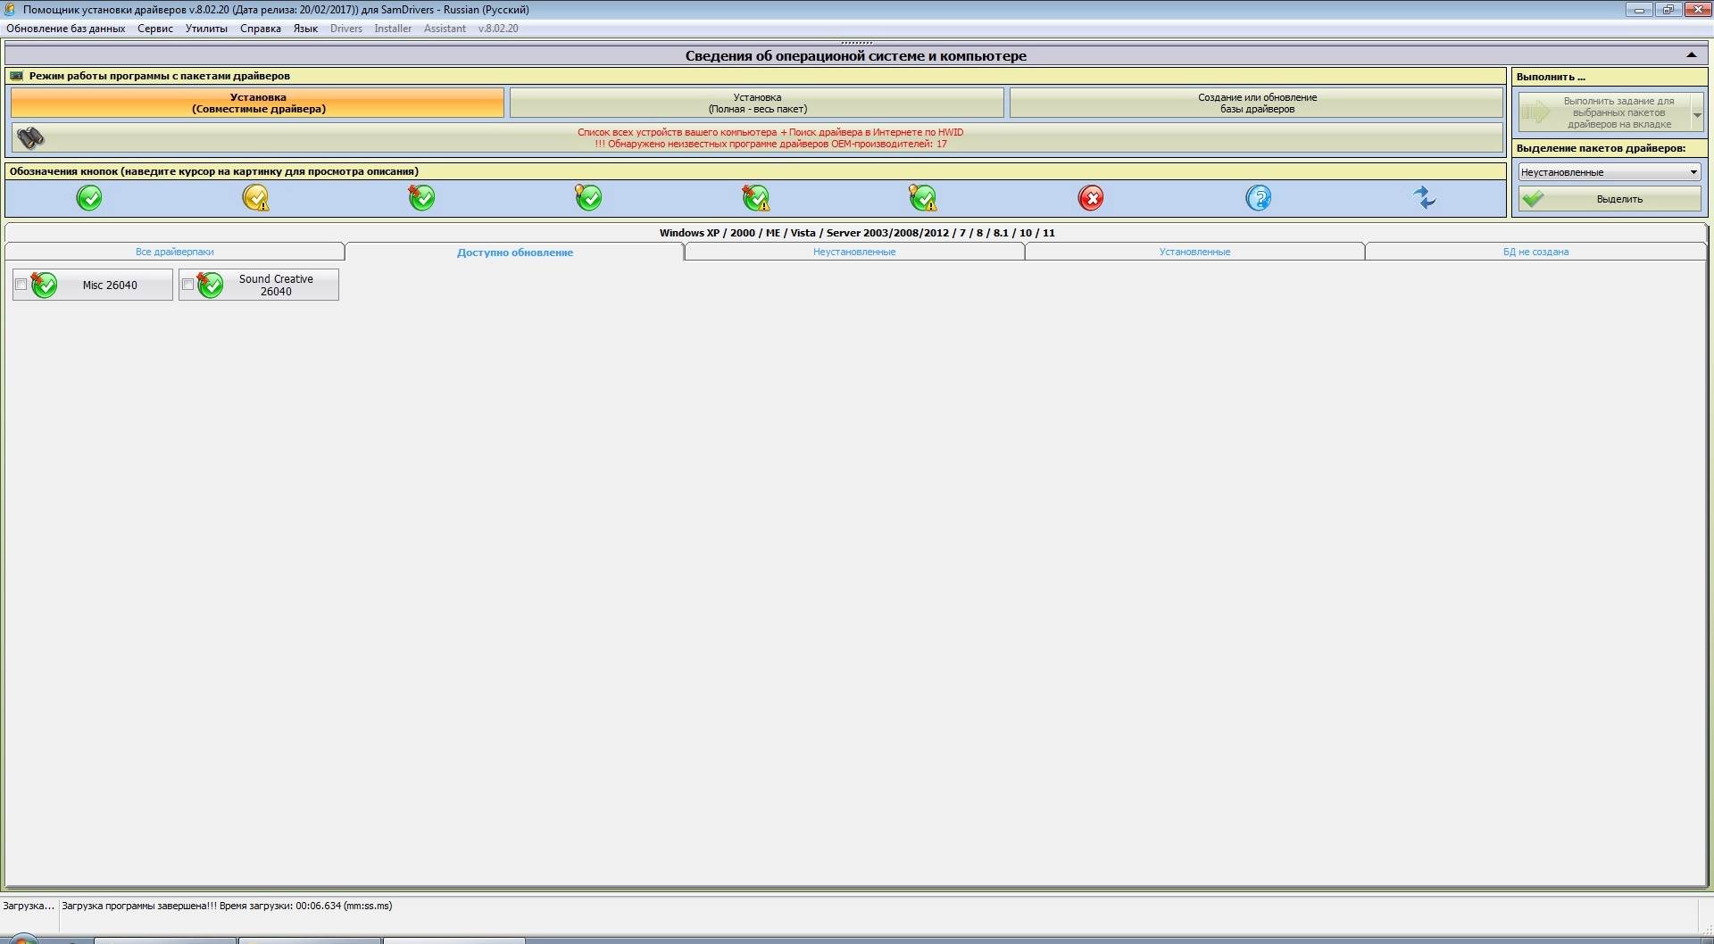Click the green status icon on Misc 26040

44,285
